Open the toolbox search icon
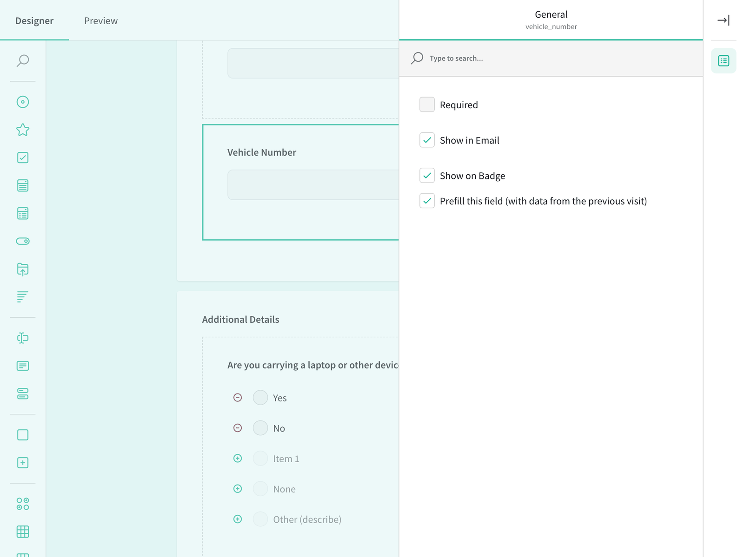This screenshot has width=744, height=557. pos(23,60)
